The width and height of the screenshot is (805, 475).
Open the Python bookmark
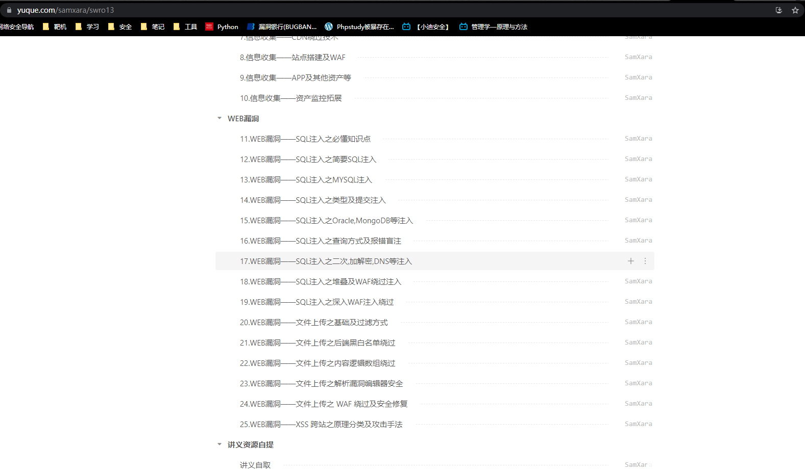[222, 27]
